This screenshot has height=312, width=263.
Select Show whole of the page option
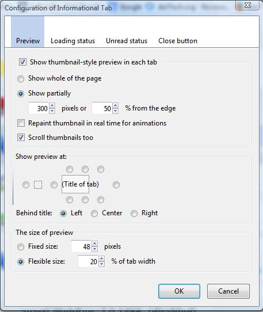pos(21,79)
